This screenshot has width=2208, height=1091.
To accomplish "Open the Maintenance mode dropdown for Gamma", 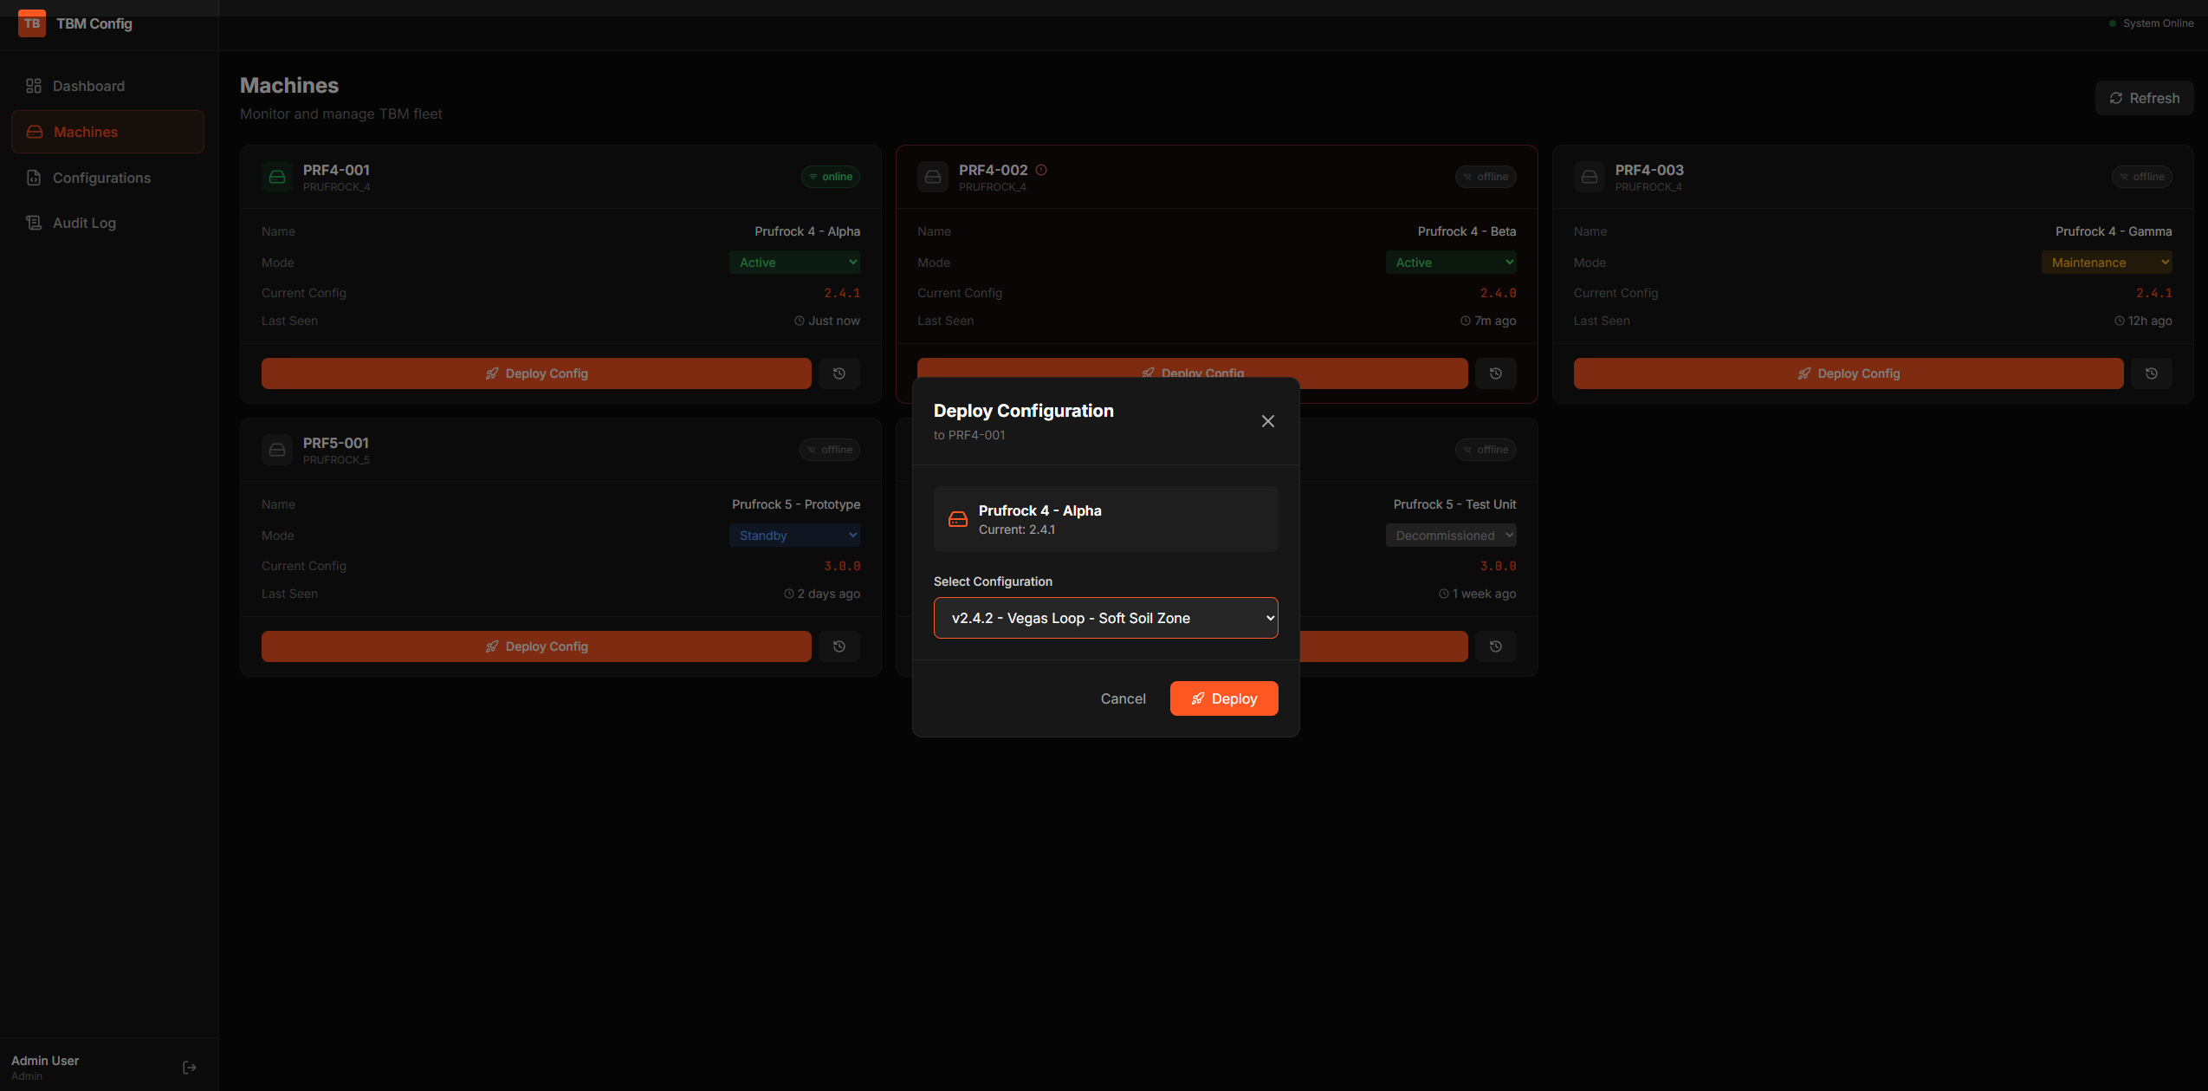I will click(x=2107, y=263).
